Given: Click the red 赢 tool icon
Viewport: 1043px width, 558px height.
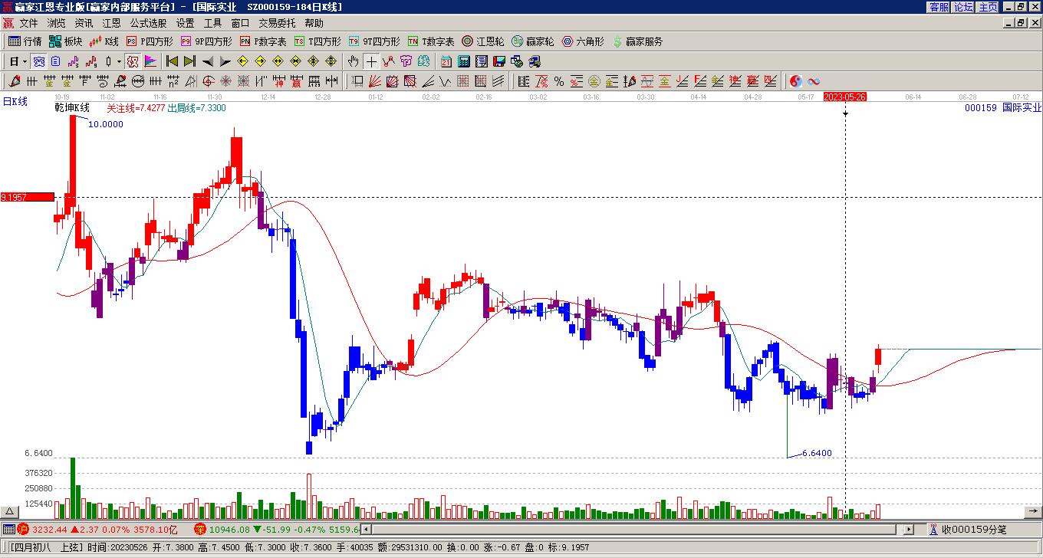Looking at the screenshot, I should tap(296, 81).
